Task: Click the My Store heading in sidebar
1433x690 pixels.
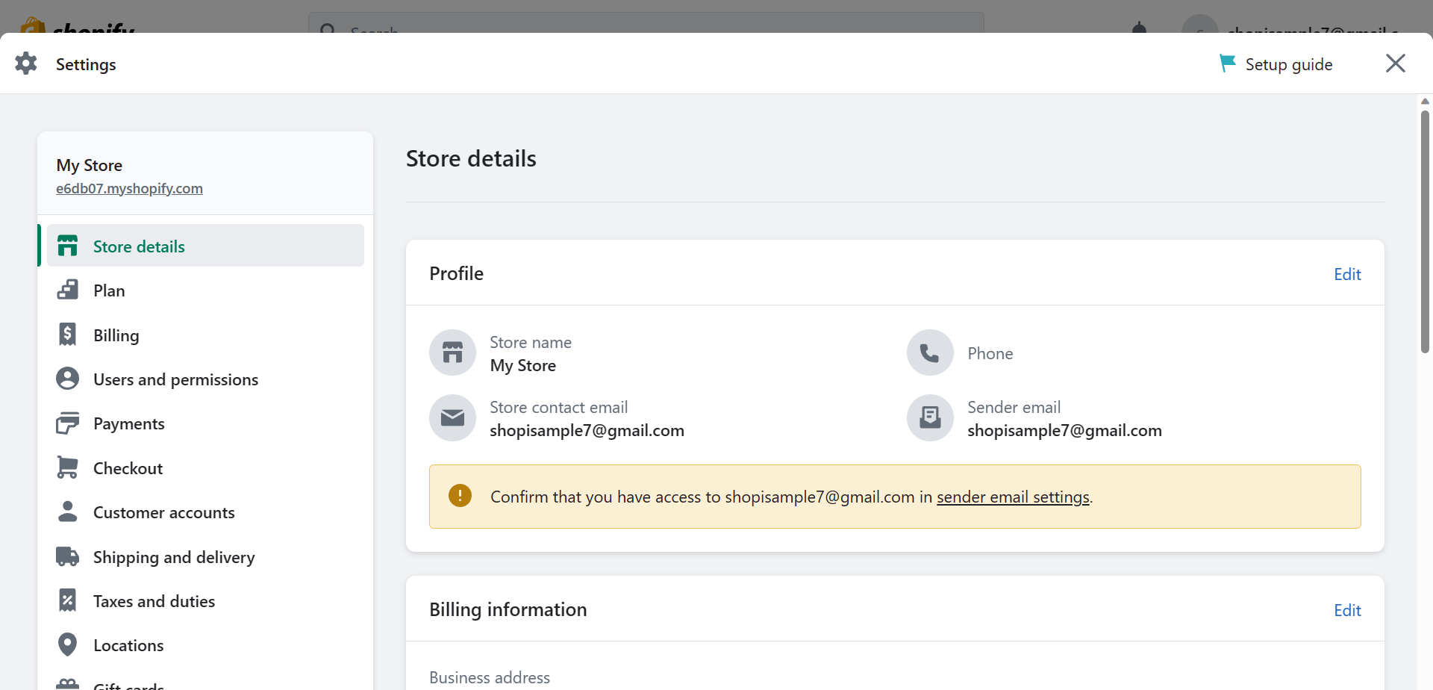Action: tap(90, 165)
